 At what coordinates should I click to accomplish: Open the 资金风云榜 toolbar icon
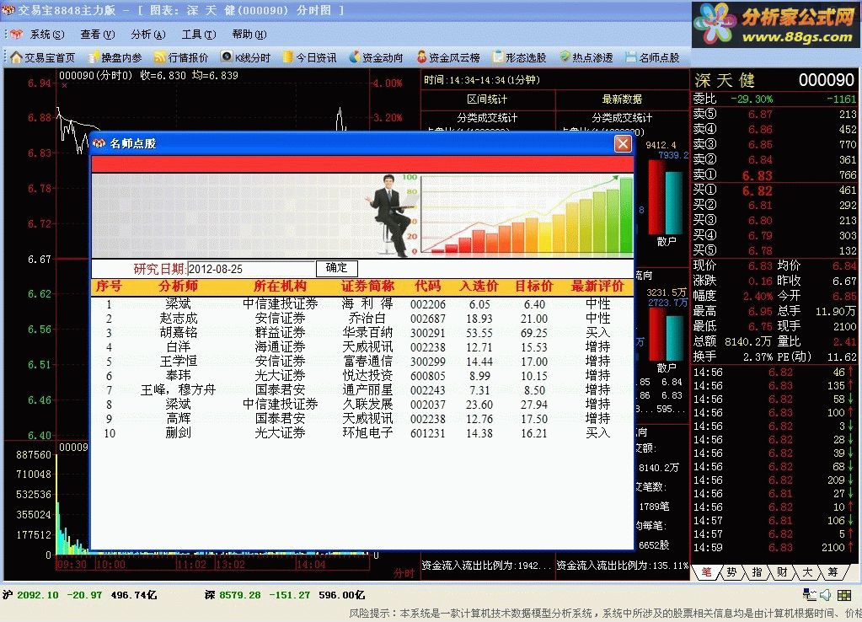point(421,56)
